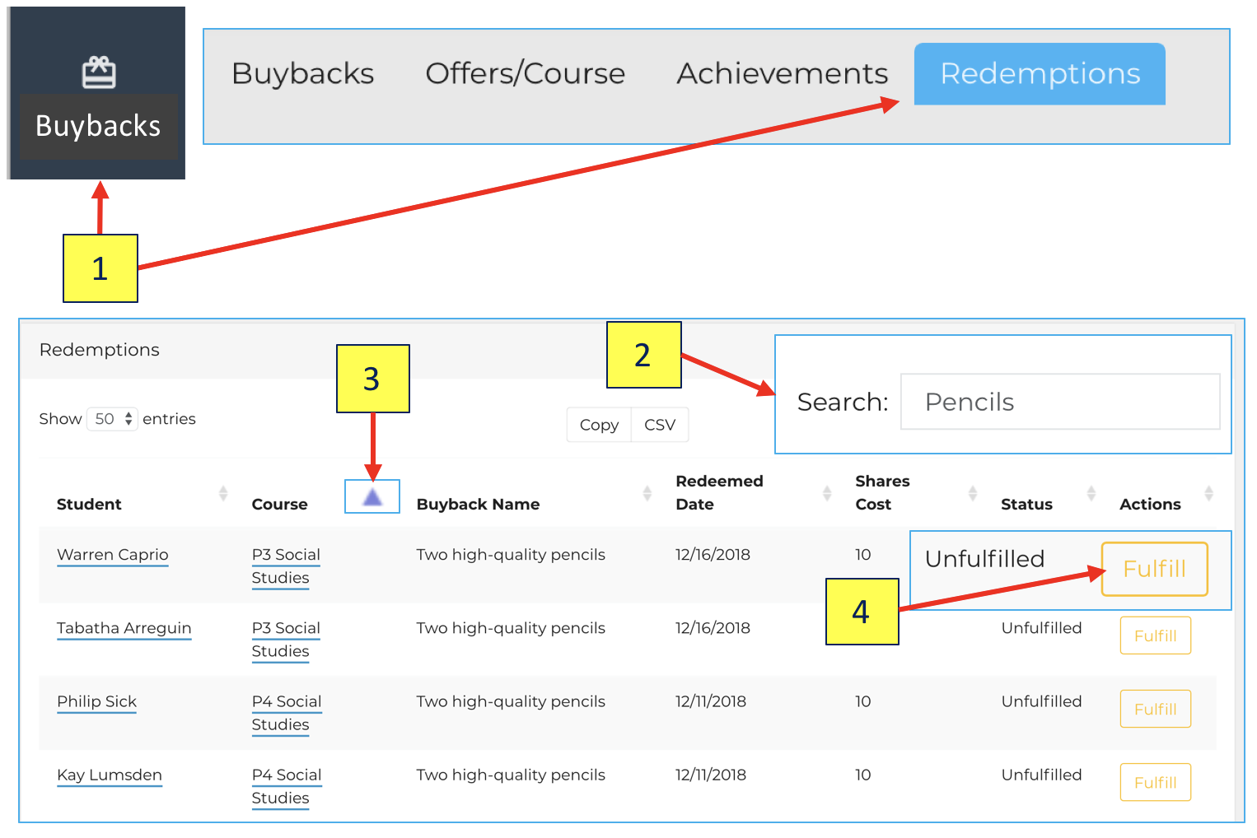Sort by Shares Cost column arrows
Image resolution: width=1257 pixels, height=838 pixels.
[x=973, y=493]
